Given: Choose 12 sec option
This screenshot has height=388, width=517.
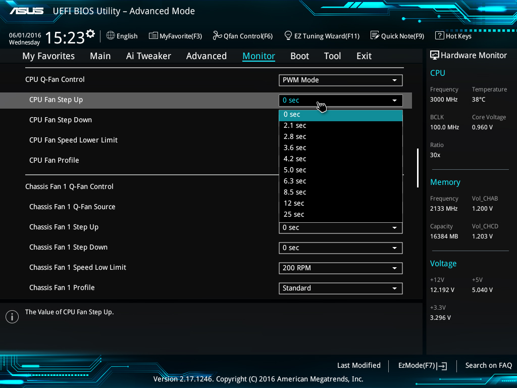Looking at the screenshot, I should tap(341, 203).
